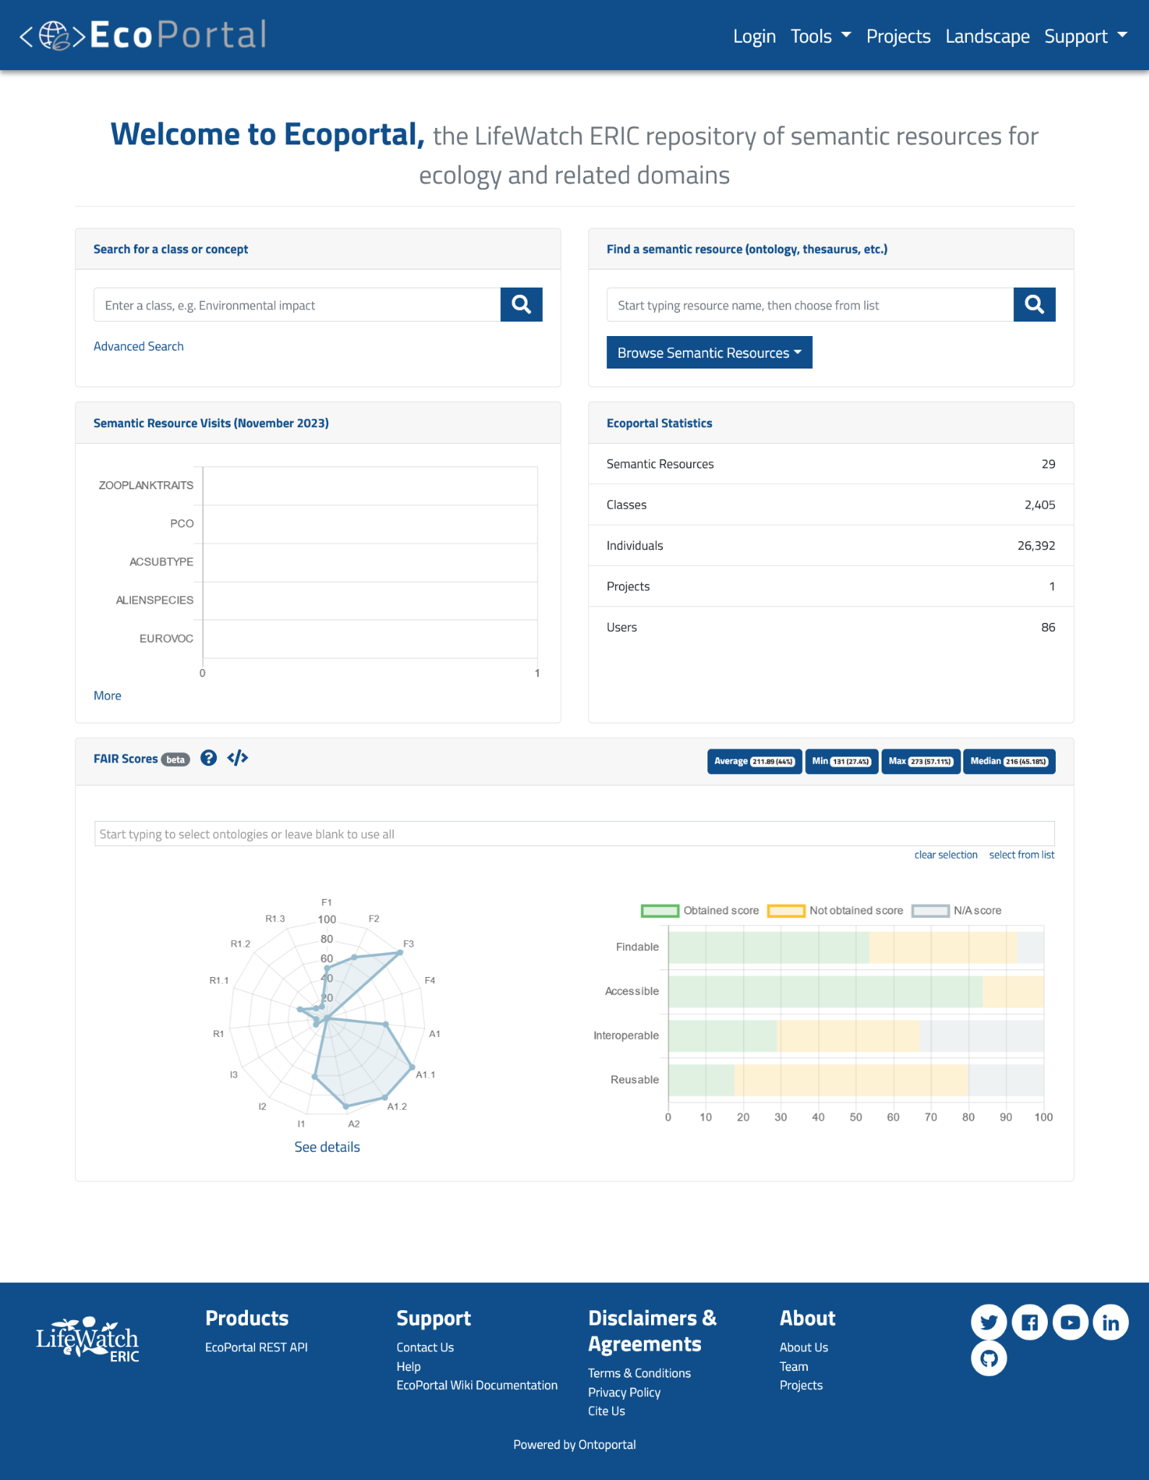Click the Login menu item
1149x1480 pixels.
point(754,36)
